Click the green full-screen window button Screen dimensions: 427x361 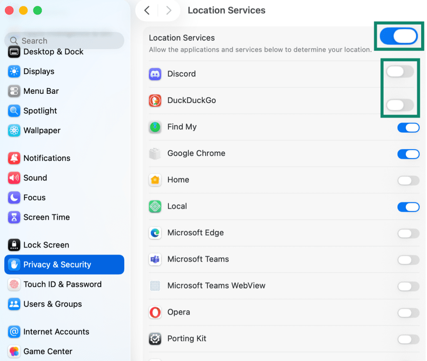38,10
